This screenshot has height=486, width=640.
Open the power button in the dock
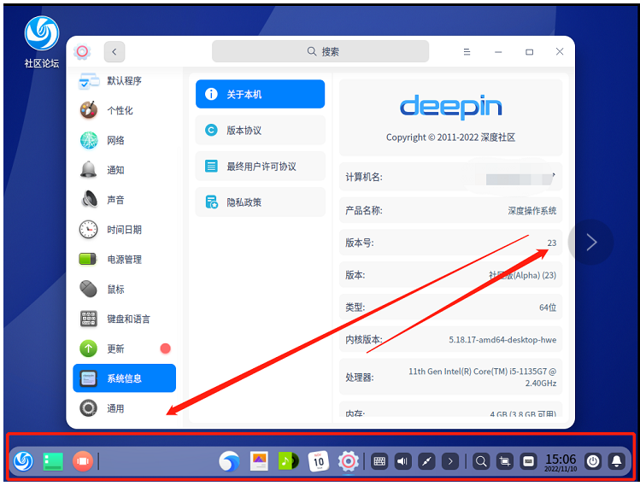click(x=593, y=461)
